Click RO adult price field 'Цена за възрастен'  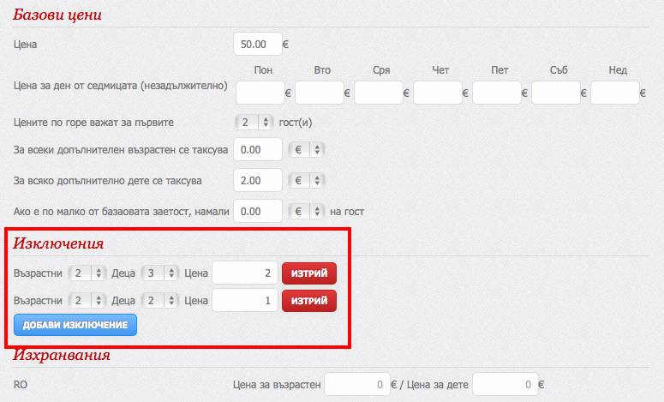[x=357, y=384]
